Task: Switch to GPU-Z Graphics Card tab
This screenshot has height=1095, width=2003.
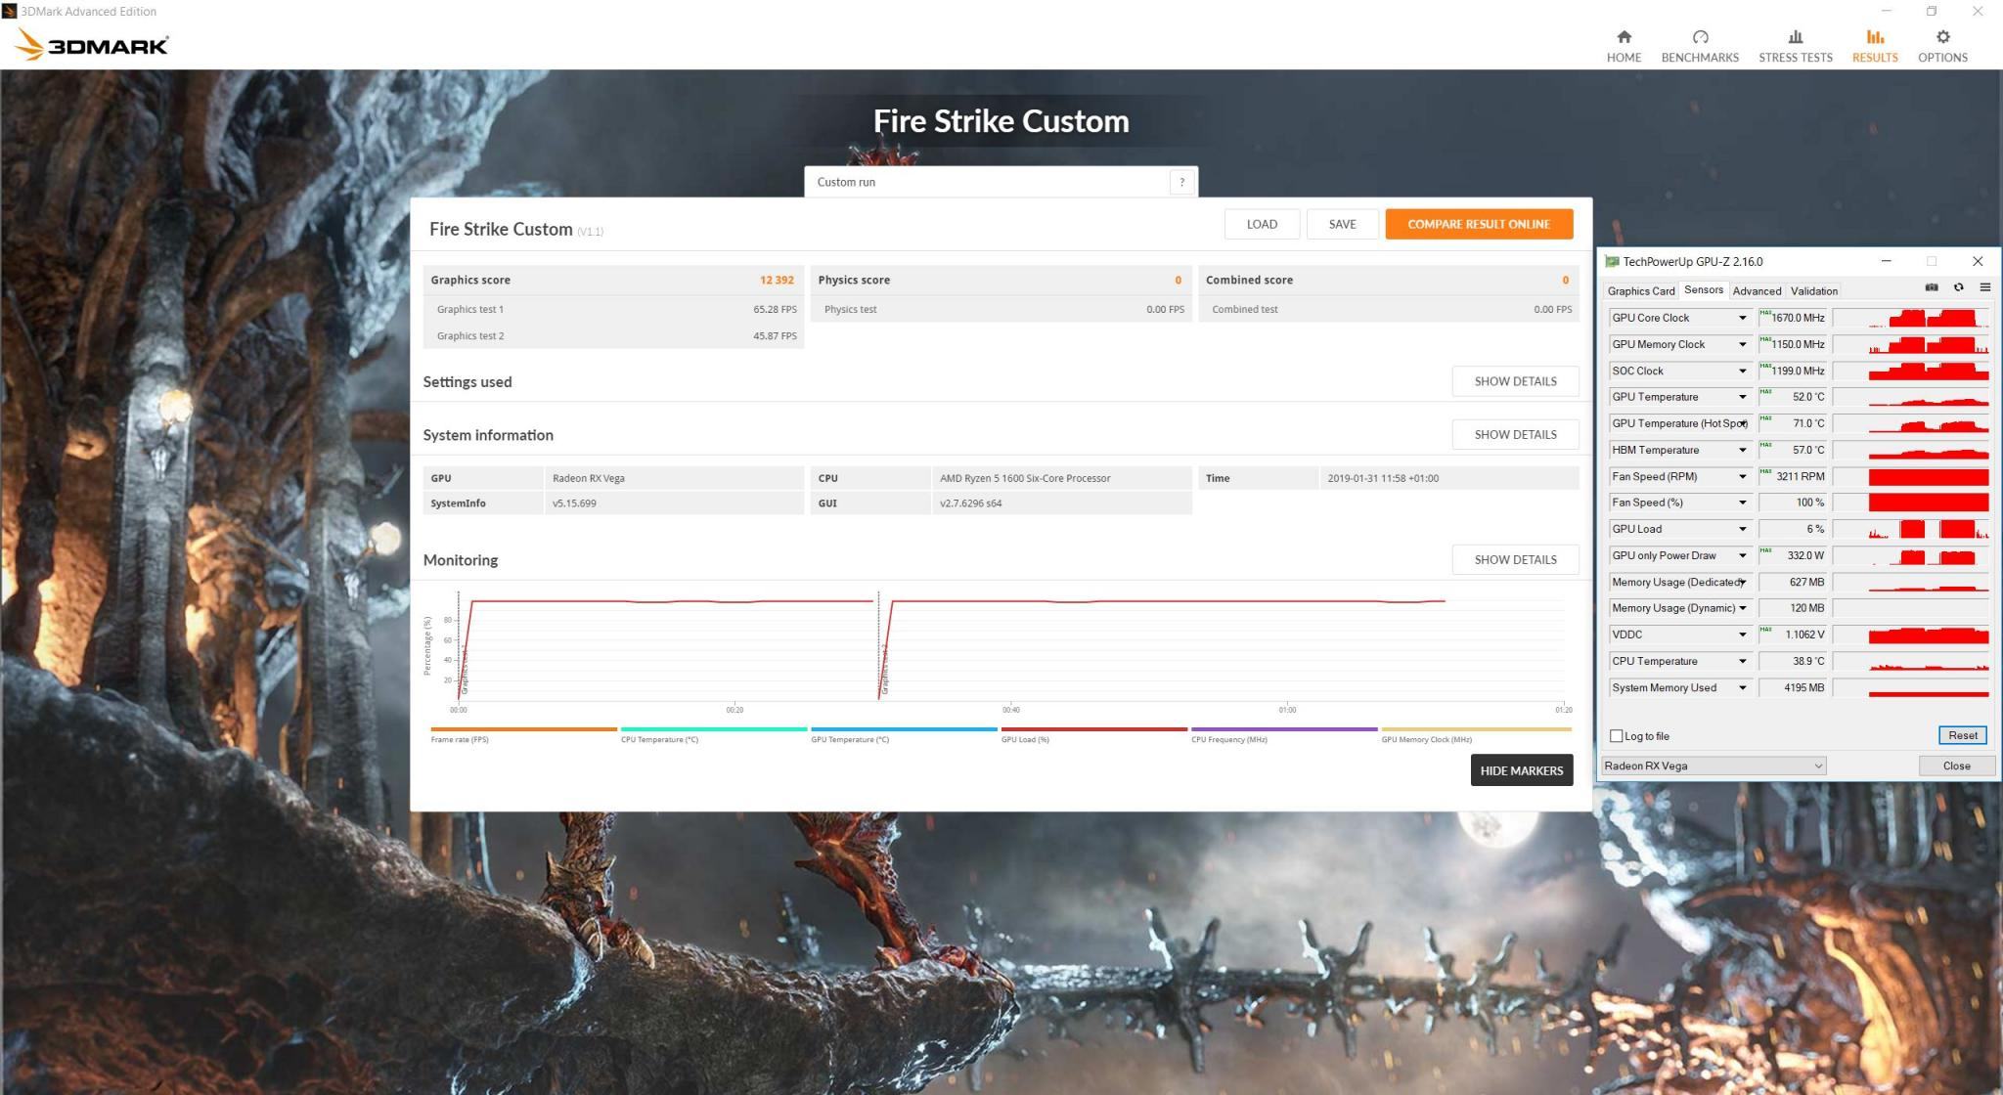Action: point(1640,290)
